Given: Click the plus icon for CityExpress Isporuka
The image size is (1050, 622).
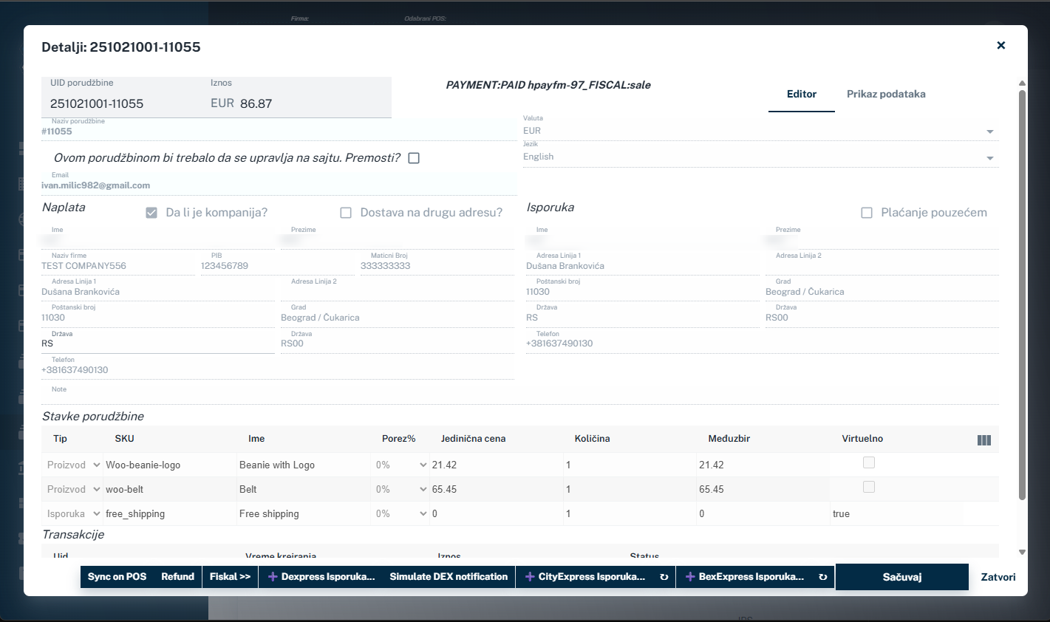Looking at the screenshot, I should click(x=530, y=577).
